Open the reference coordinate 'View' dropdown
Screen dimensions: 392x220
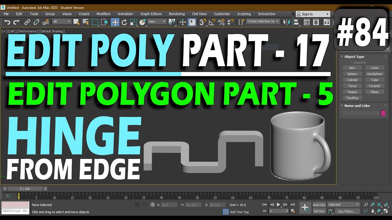pyautogui.click(x=157, y=21)
